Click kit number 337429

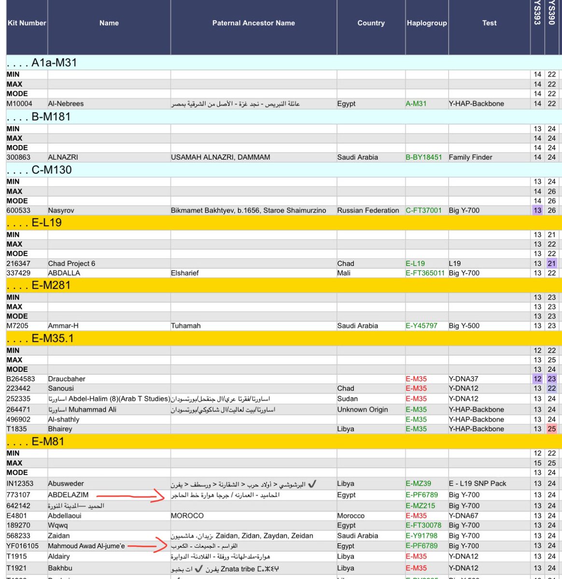pos(18,273)
